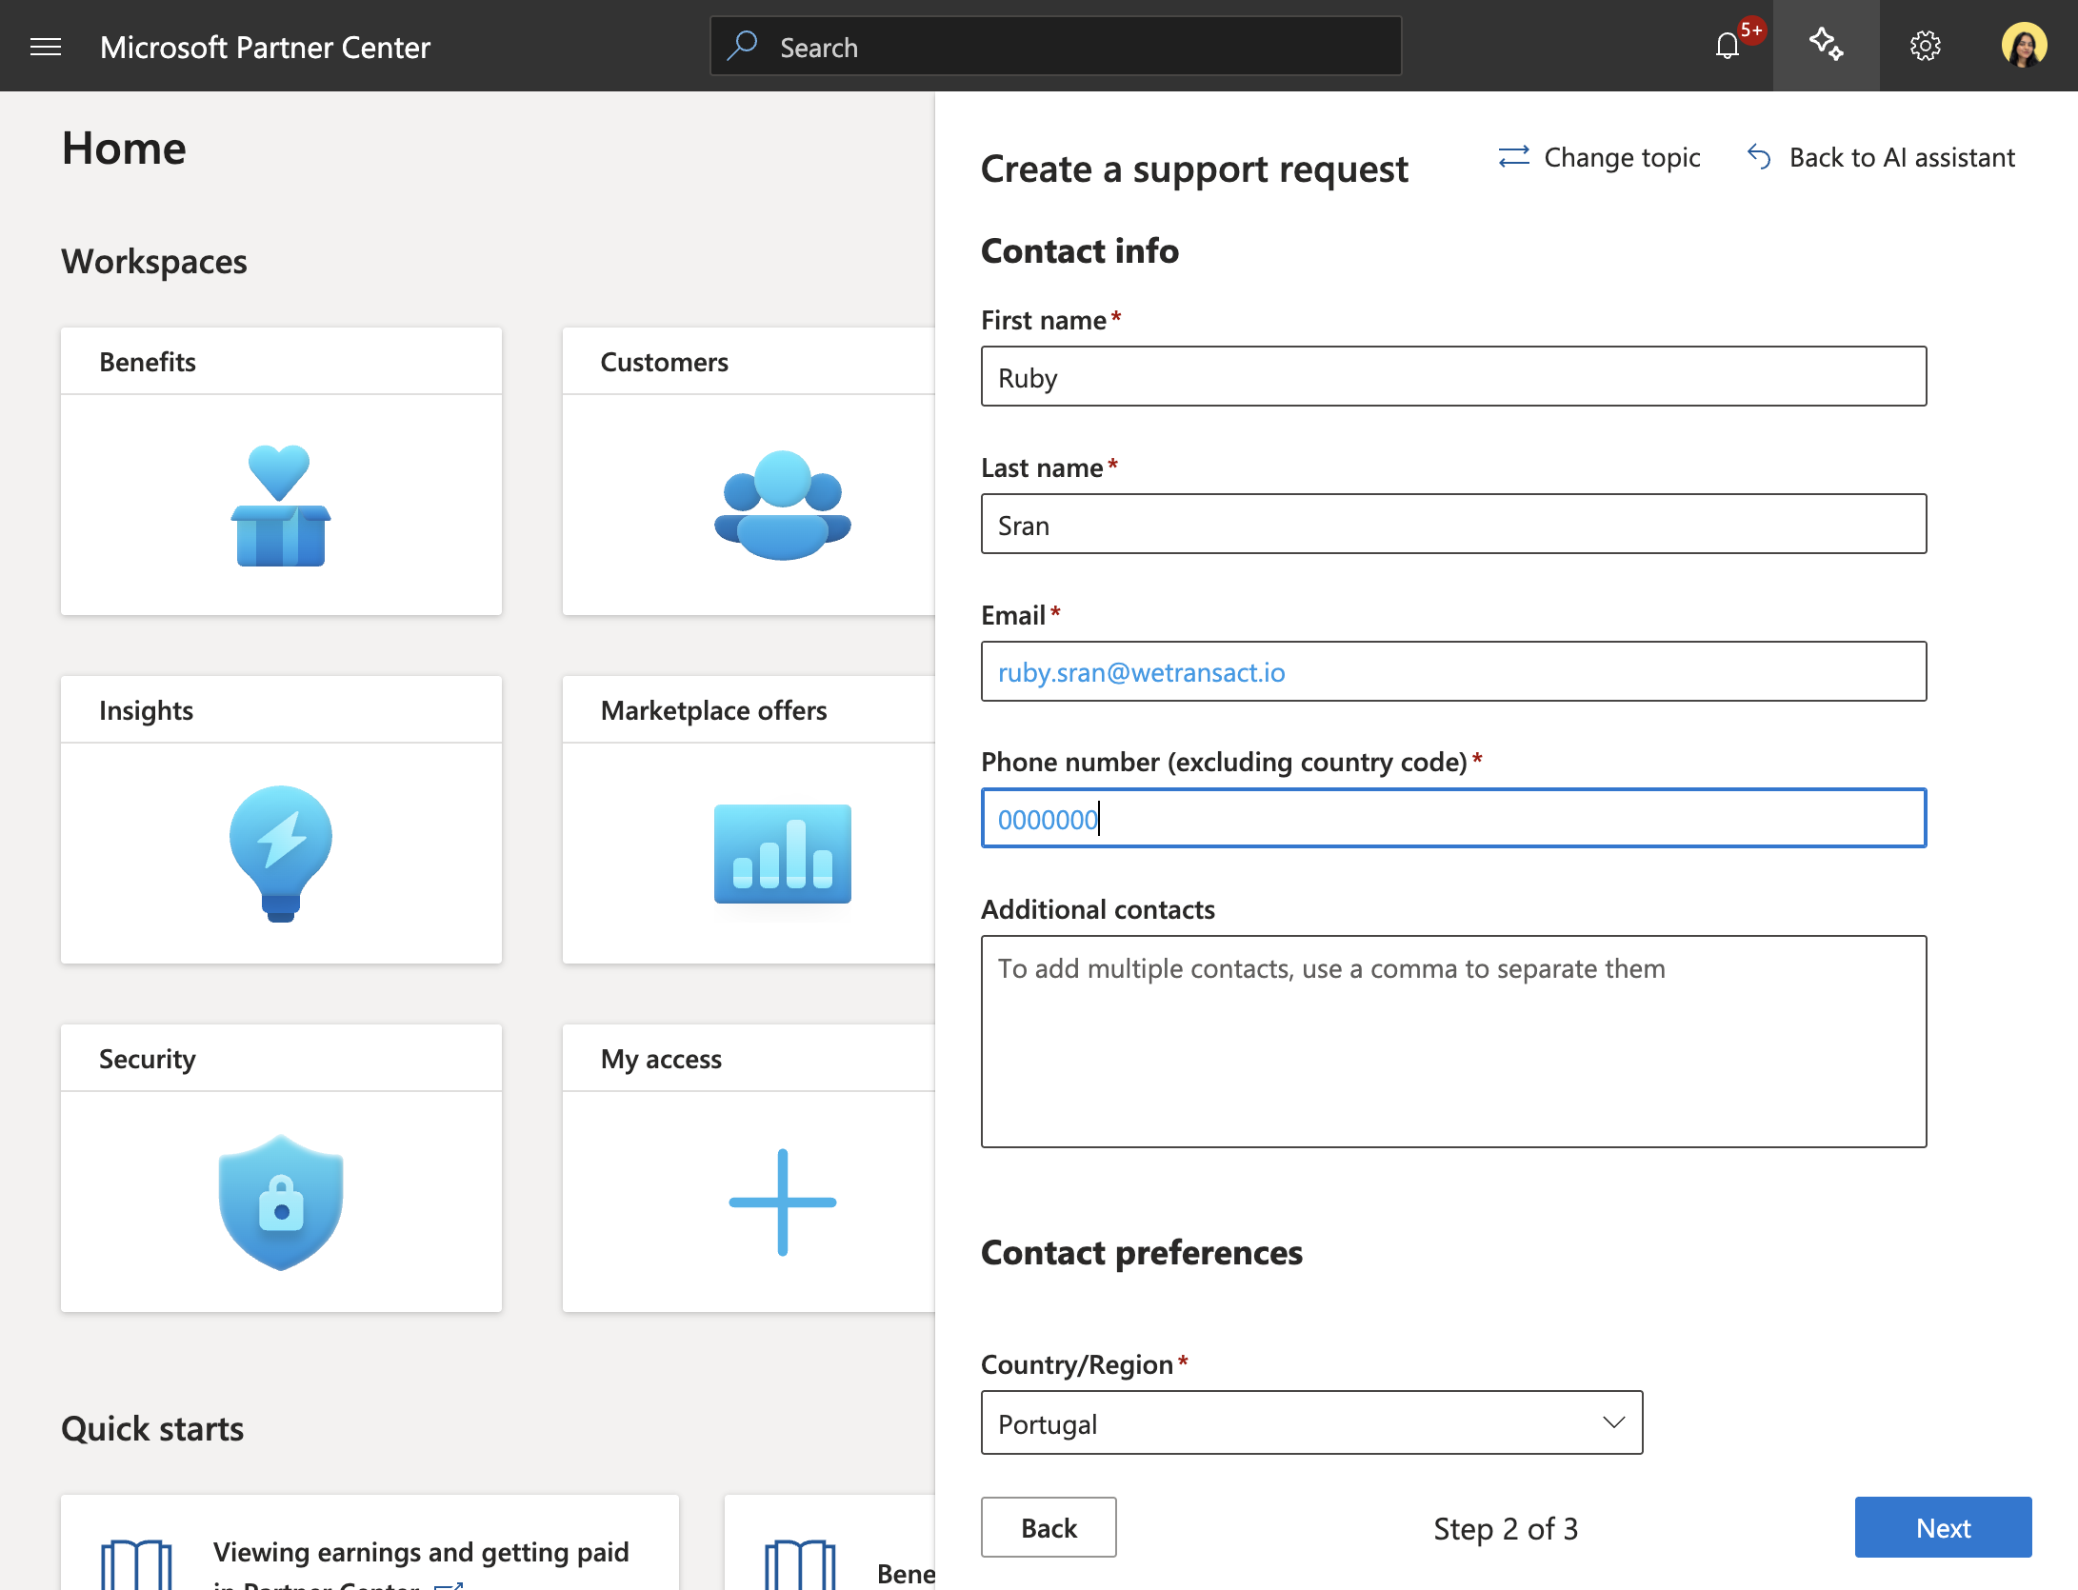Expand the Country/Region dropdown showing Portugal
This screenshot has width=2078, height=1590.
pos(1311,1422)
